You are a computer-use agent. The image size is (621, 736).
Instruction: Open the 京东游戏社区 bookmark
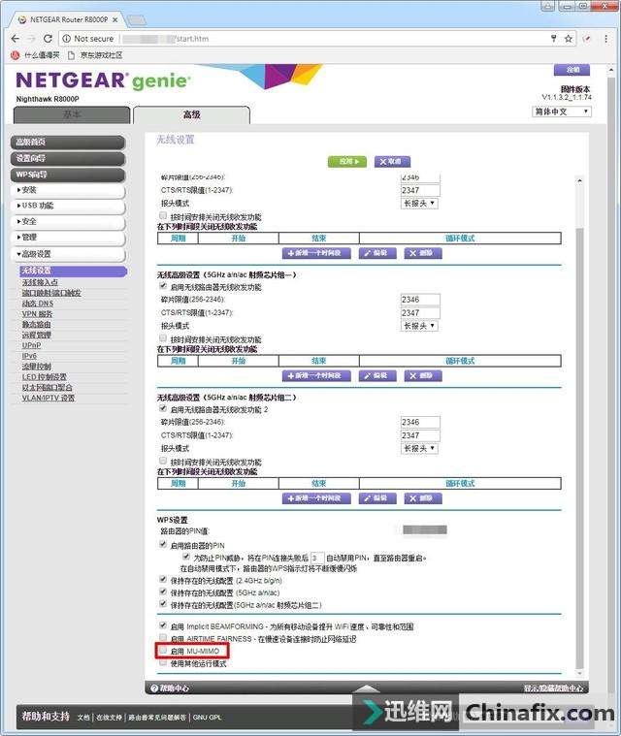[95, 55]
